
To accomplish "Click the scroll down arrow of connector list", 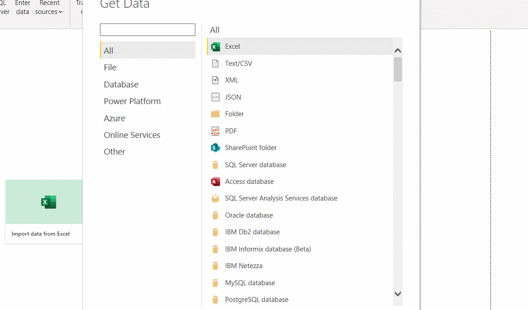I will point(397,294).
